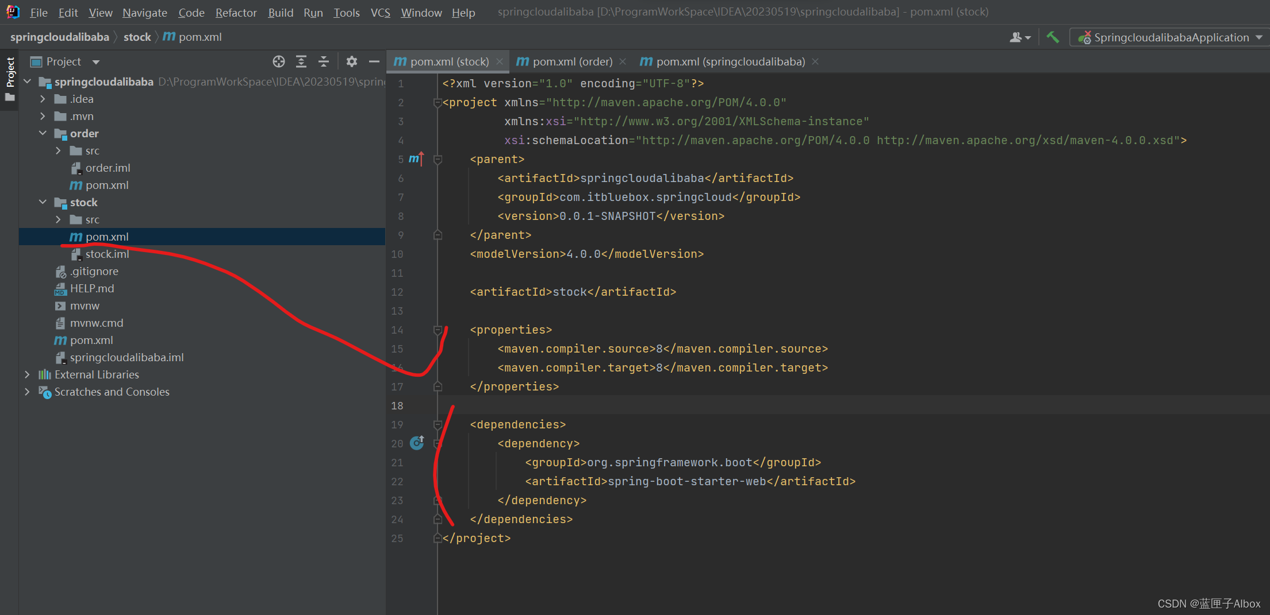Collapse the springcloudalibaba root node
This screenshot has width=1270, height=615.
pyautogui.click(x=28, y=82)
